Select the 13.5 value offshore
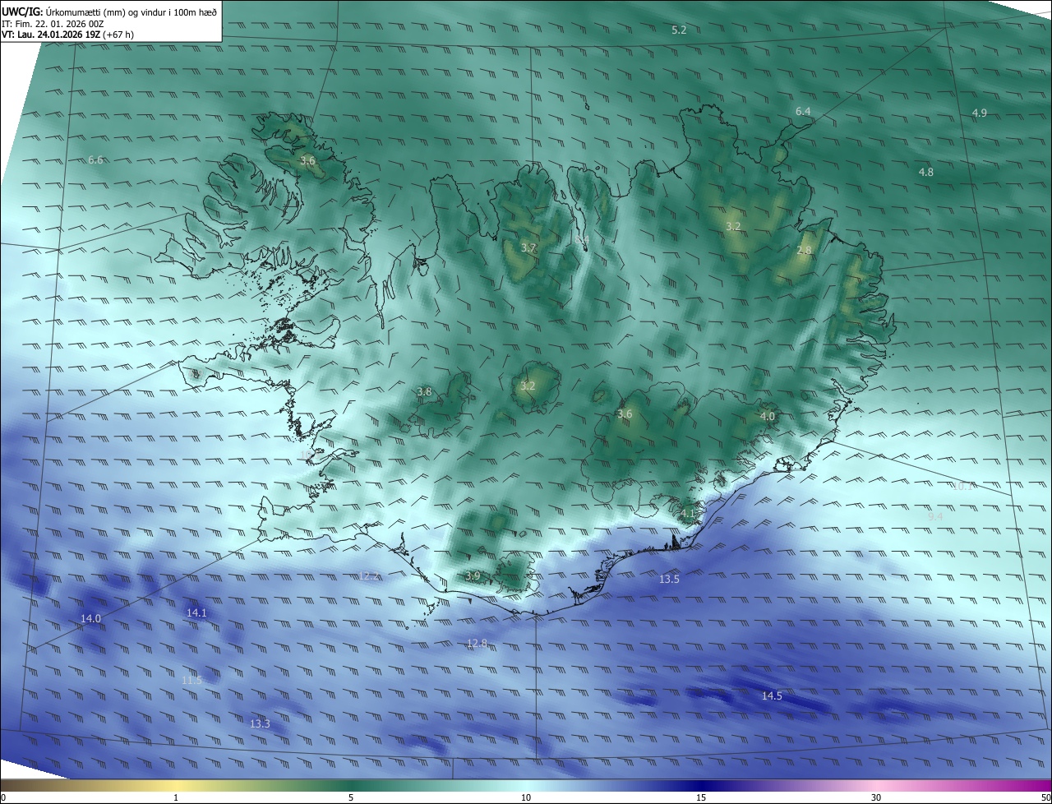Screen dimensions: 1052x804 [669, 580]
